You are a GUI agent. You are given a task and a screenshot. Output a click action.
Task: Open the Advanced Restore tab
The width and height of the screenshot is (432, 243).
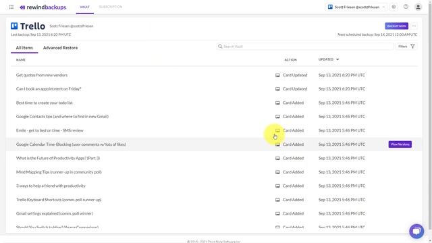pyautogui.click(x=60, y=48)
